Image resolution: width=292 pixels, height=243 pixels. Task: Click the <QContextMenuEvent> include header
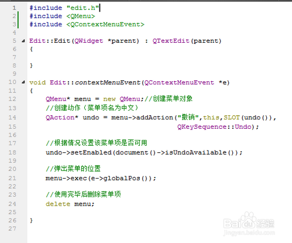[105, 25]
